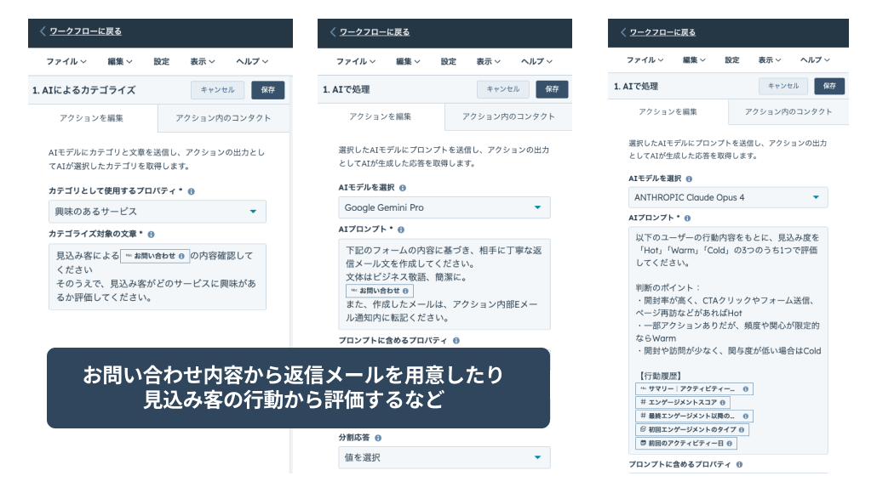Viewport: 877px width, 493px height.
Task: Switch to アクション内のコンタクト tab in AIによるカテゴライズ panel
Action: tap(223, 119)
